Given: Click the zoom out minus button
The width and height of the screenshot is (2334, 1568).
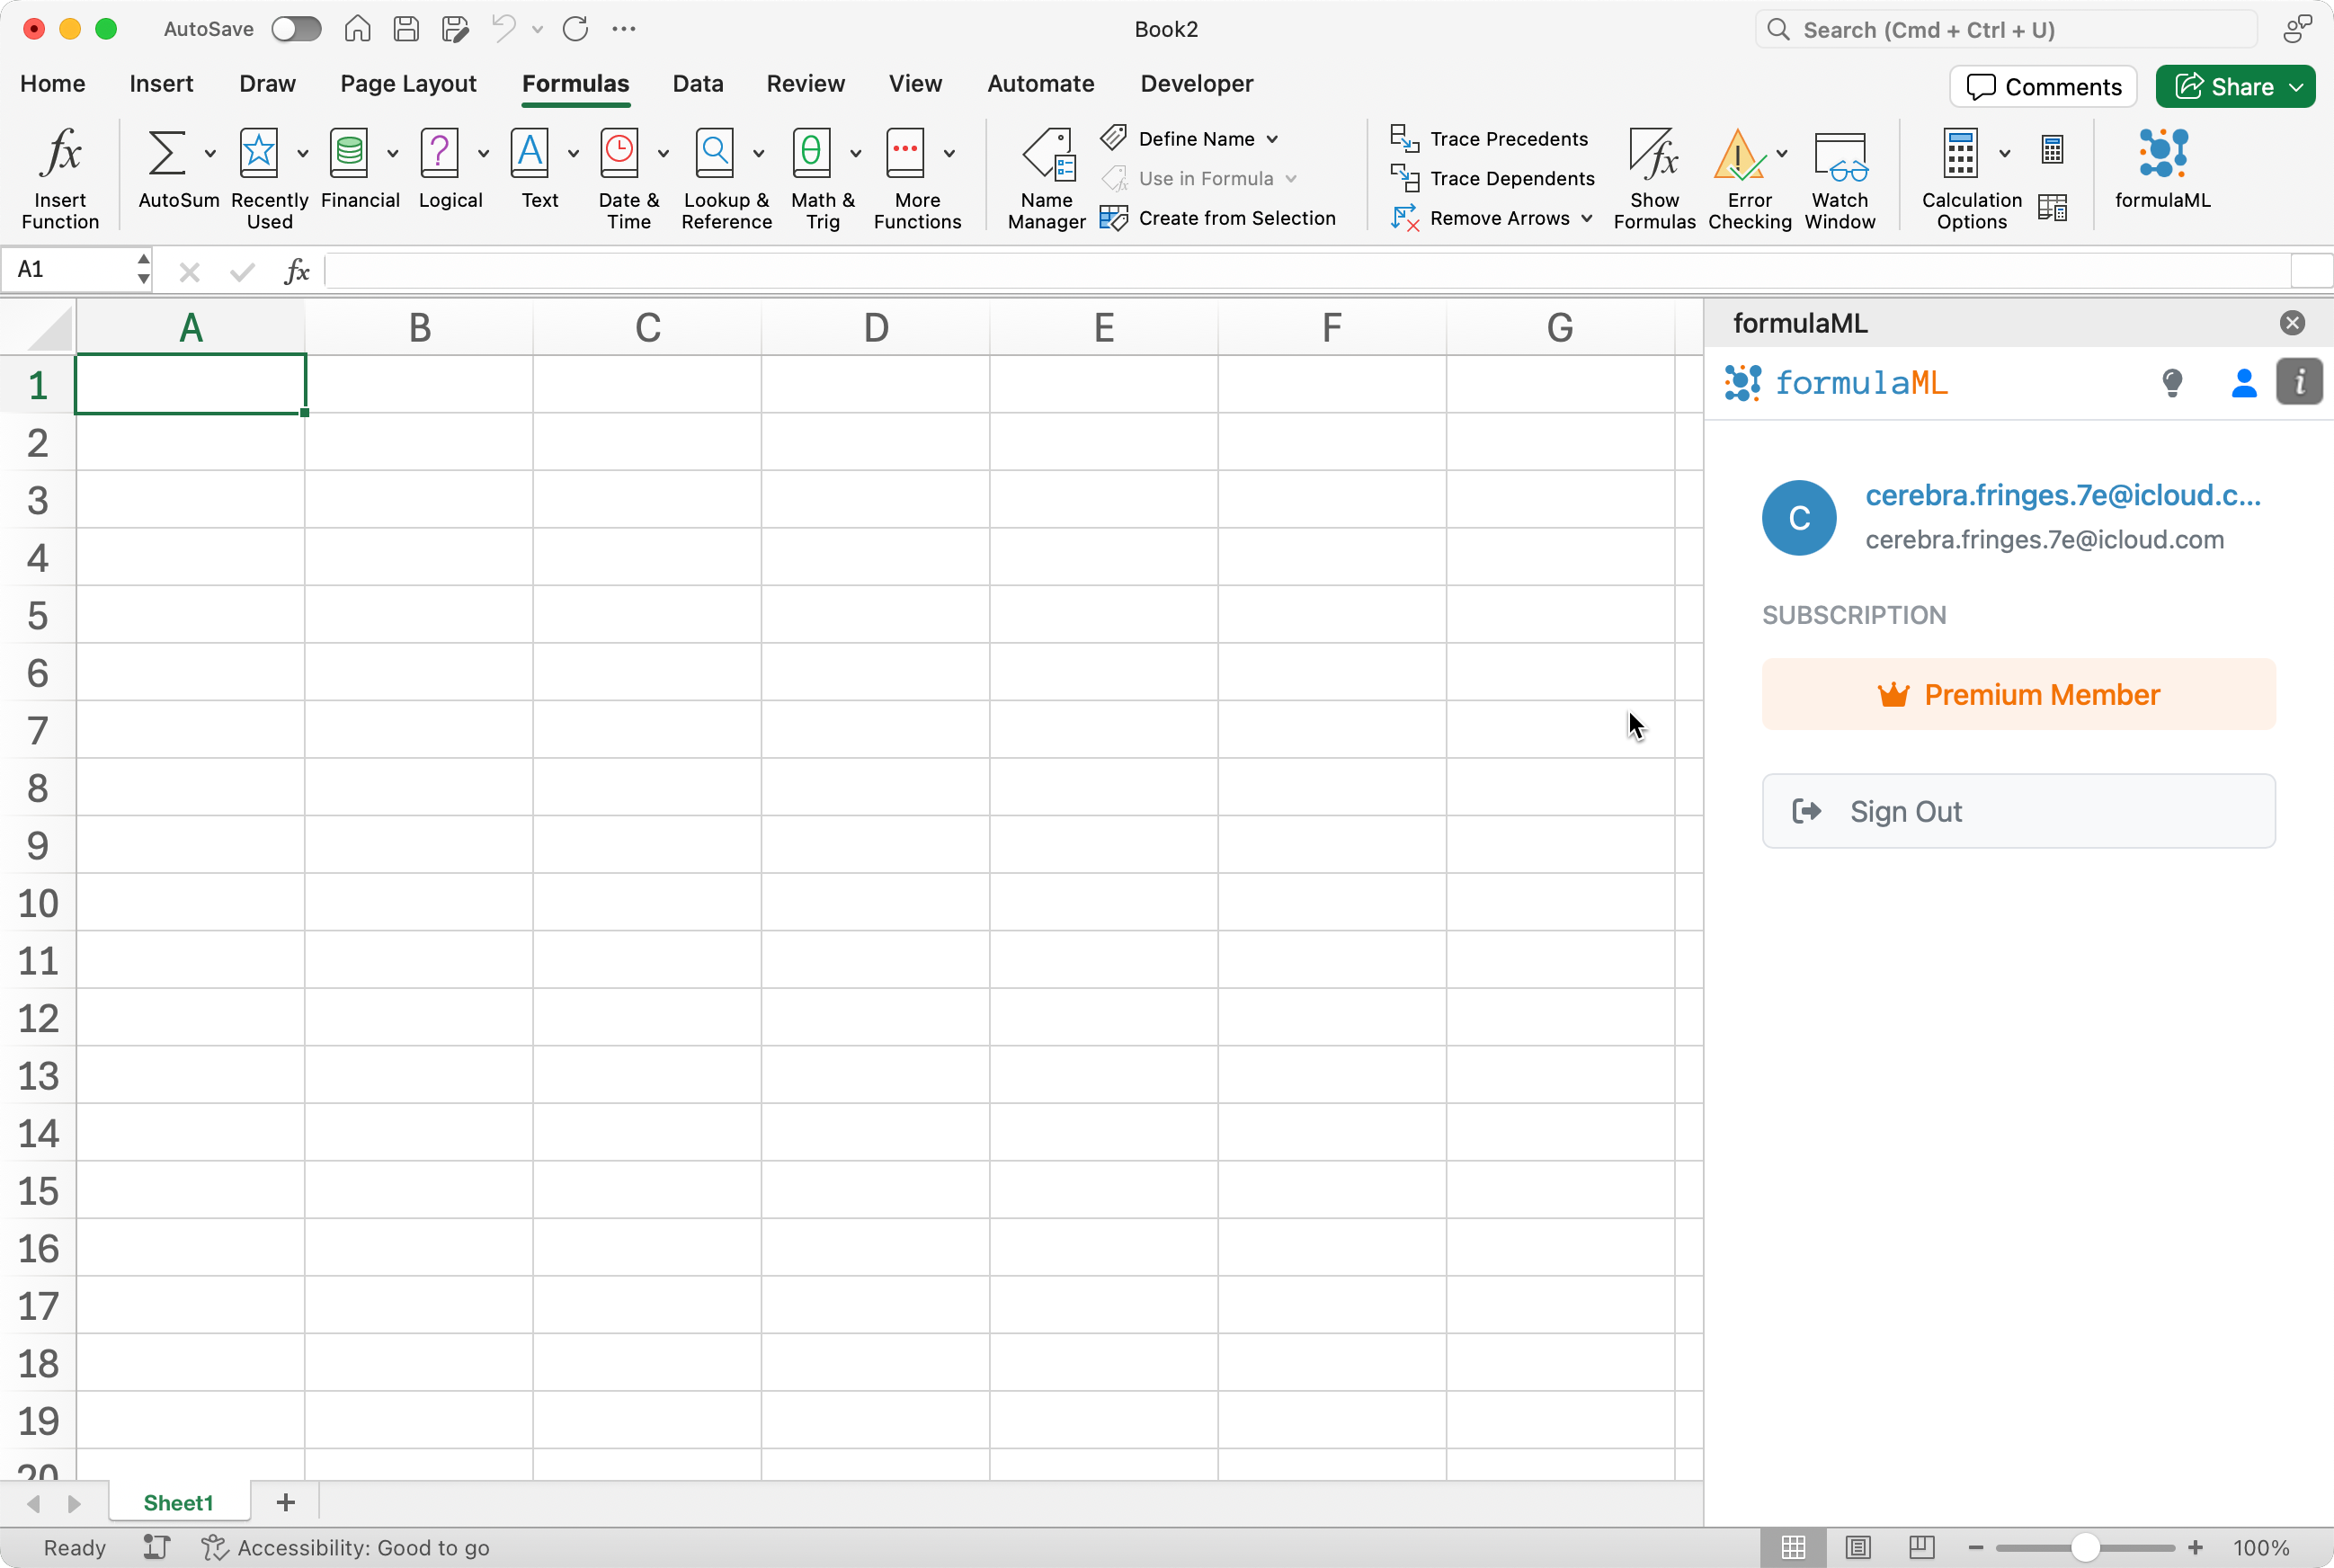Looking at the screenshot, I should 1974,1547.
